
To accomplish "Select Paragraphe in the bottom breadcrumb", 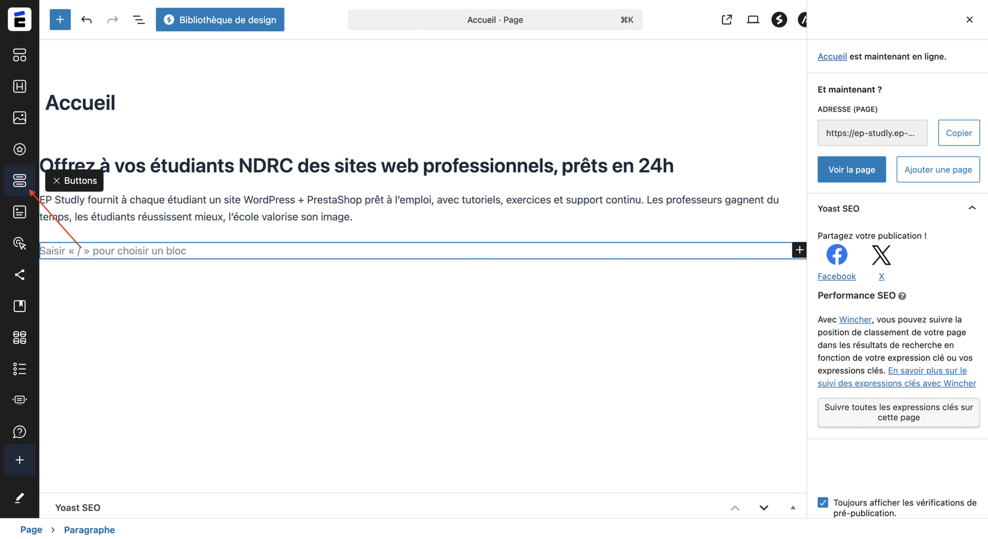I will tap(90, 530).
